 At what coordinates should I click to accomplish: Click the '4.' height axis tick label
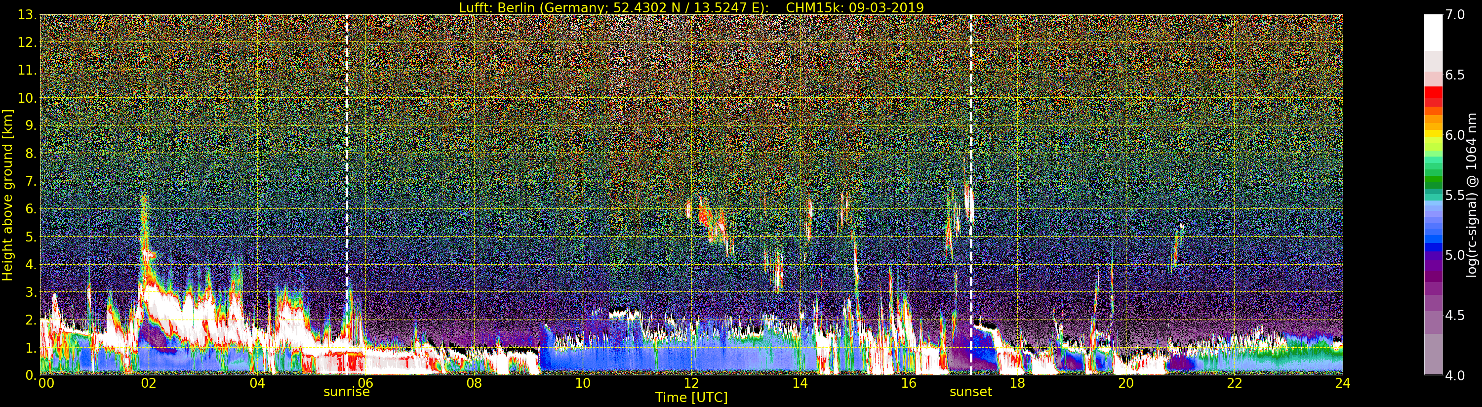(x=31, y=264)
